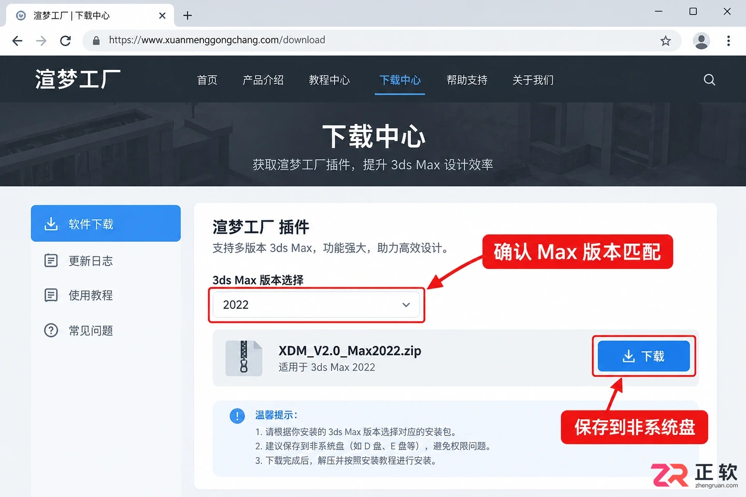The height and width of the screenshot is (497, 746).
Task: Minimize the browser window
Action: tap(658, 11)
